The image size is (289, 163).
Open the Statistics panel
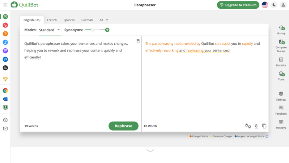tap(281, 60)
